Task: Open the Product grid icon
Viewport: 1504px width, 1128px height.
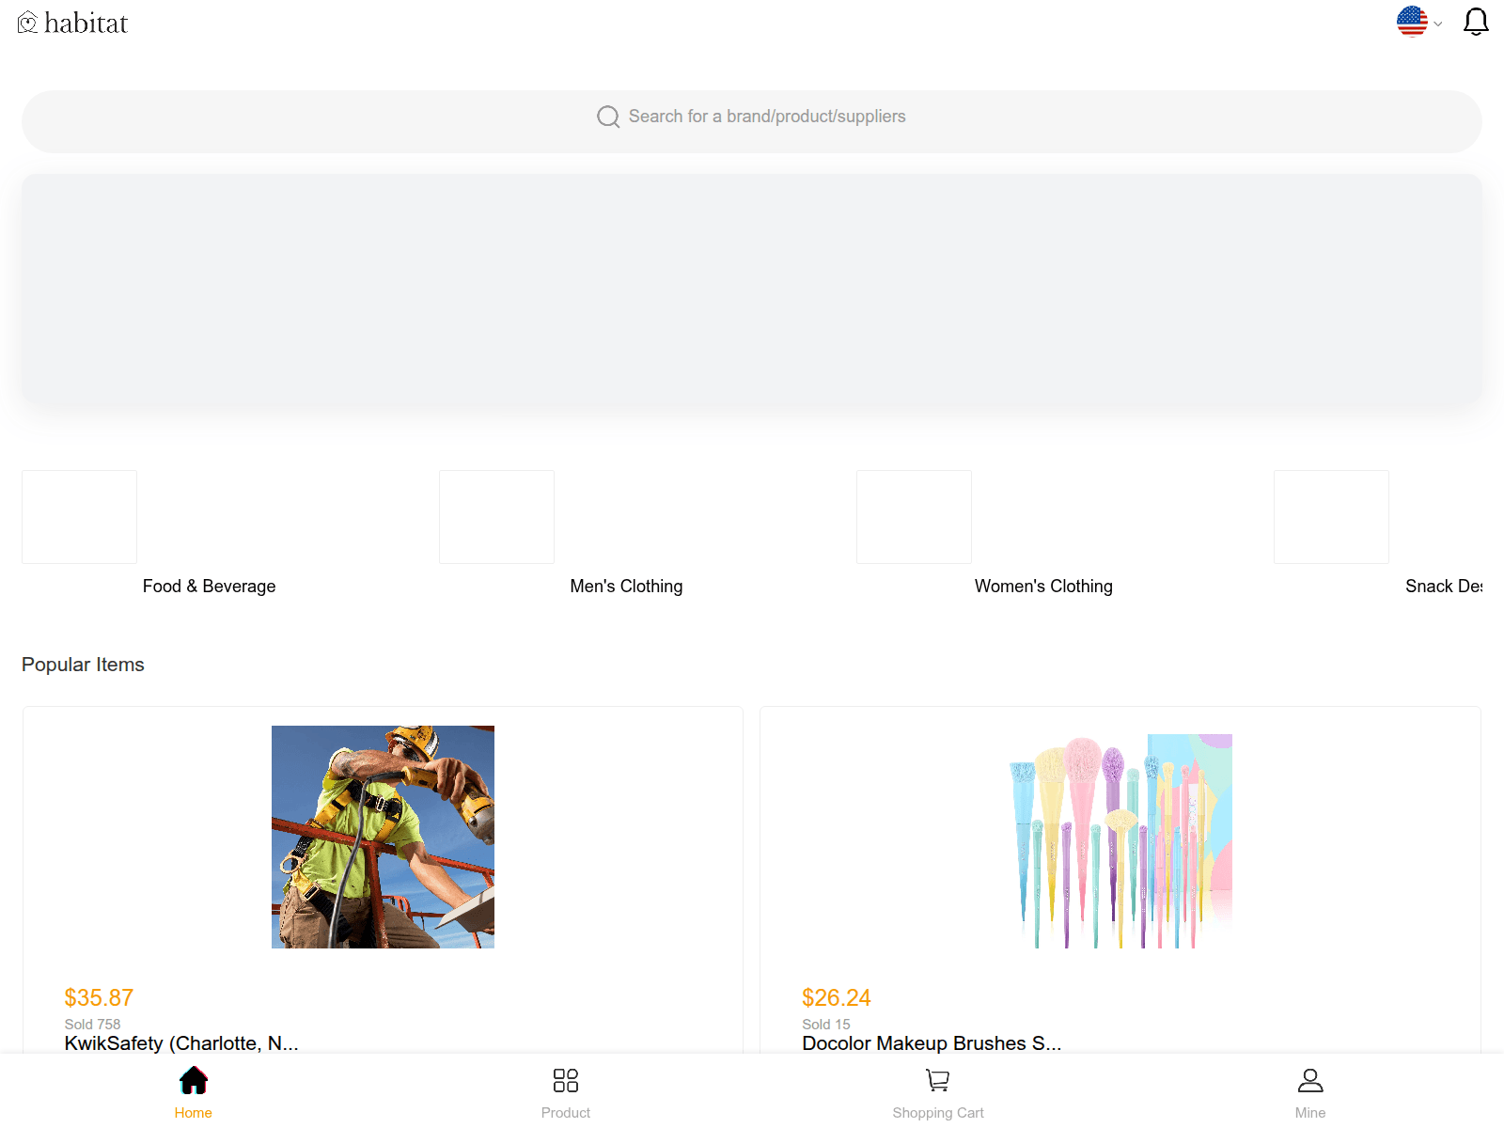Action: pos(566,1081)
